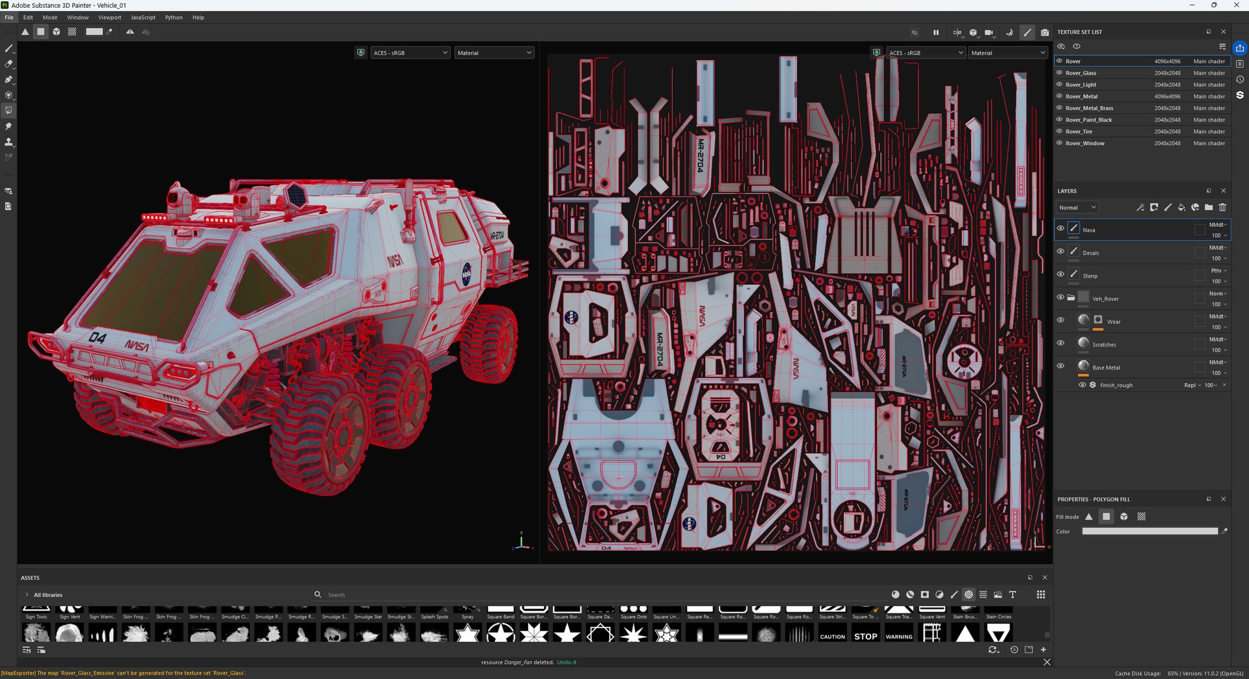The height and width of the screenshot is (679, 1249).
Task: Open the Viewport menu
Action: point(110,18)
